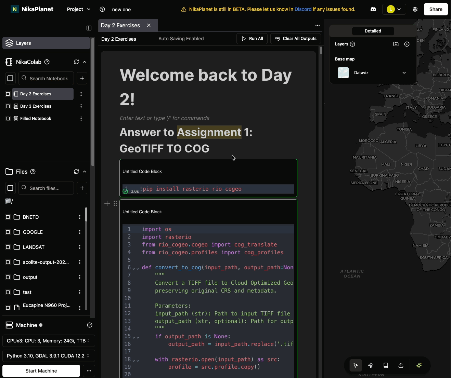Open Files help tooltip icon
The image size is (451, 378).
(x=33, y=172)
